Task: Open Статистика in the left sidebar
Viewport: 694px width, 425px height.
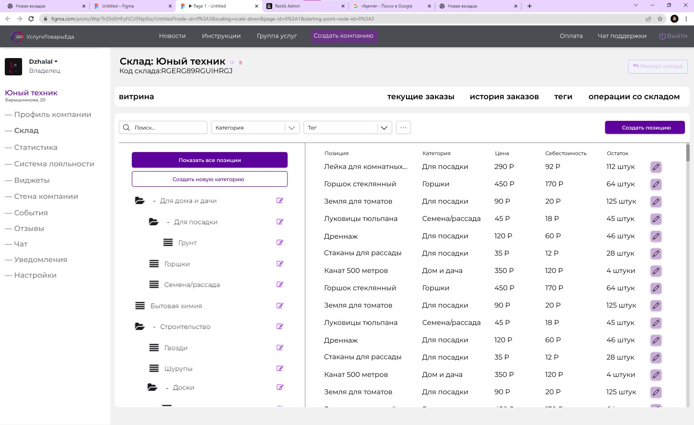Action: 36,147
